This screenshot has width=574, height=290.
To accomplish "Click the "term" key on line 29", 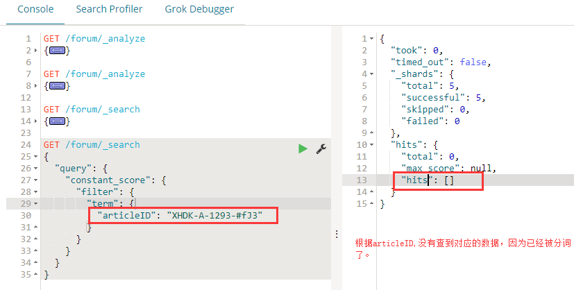I will [x=103, y=204].
